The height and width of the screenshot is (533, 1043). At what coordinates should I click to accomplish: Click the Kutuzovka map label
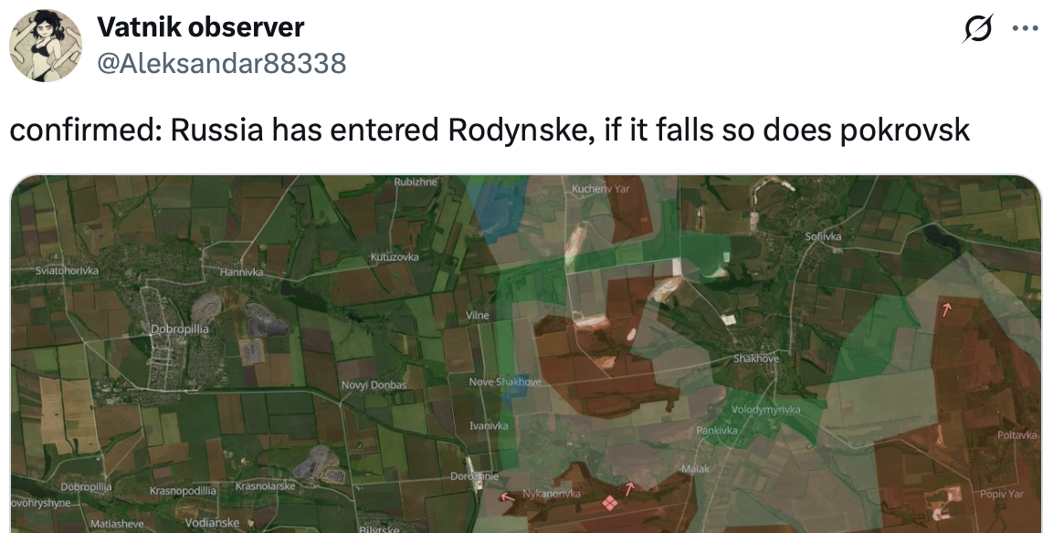coord(395,257)
